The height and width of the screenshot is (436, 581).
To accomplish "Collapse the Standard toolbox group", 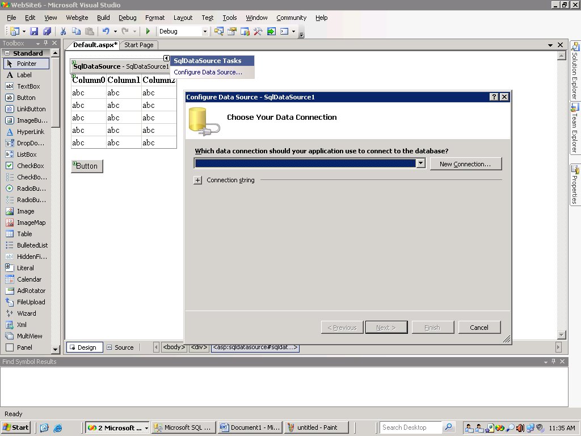I will coord(7,53).
